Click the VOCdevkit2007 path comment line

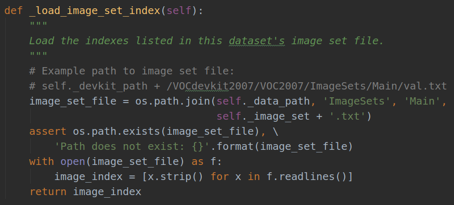point(238,86)
